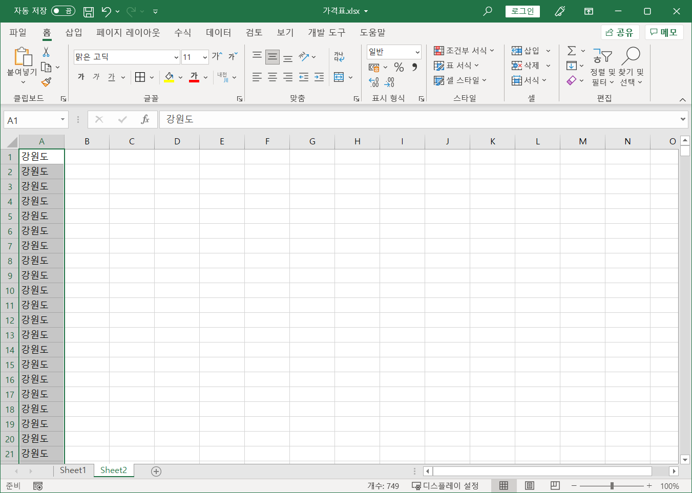Click 정렬 및 필터 sort button

click(602, 67)
